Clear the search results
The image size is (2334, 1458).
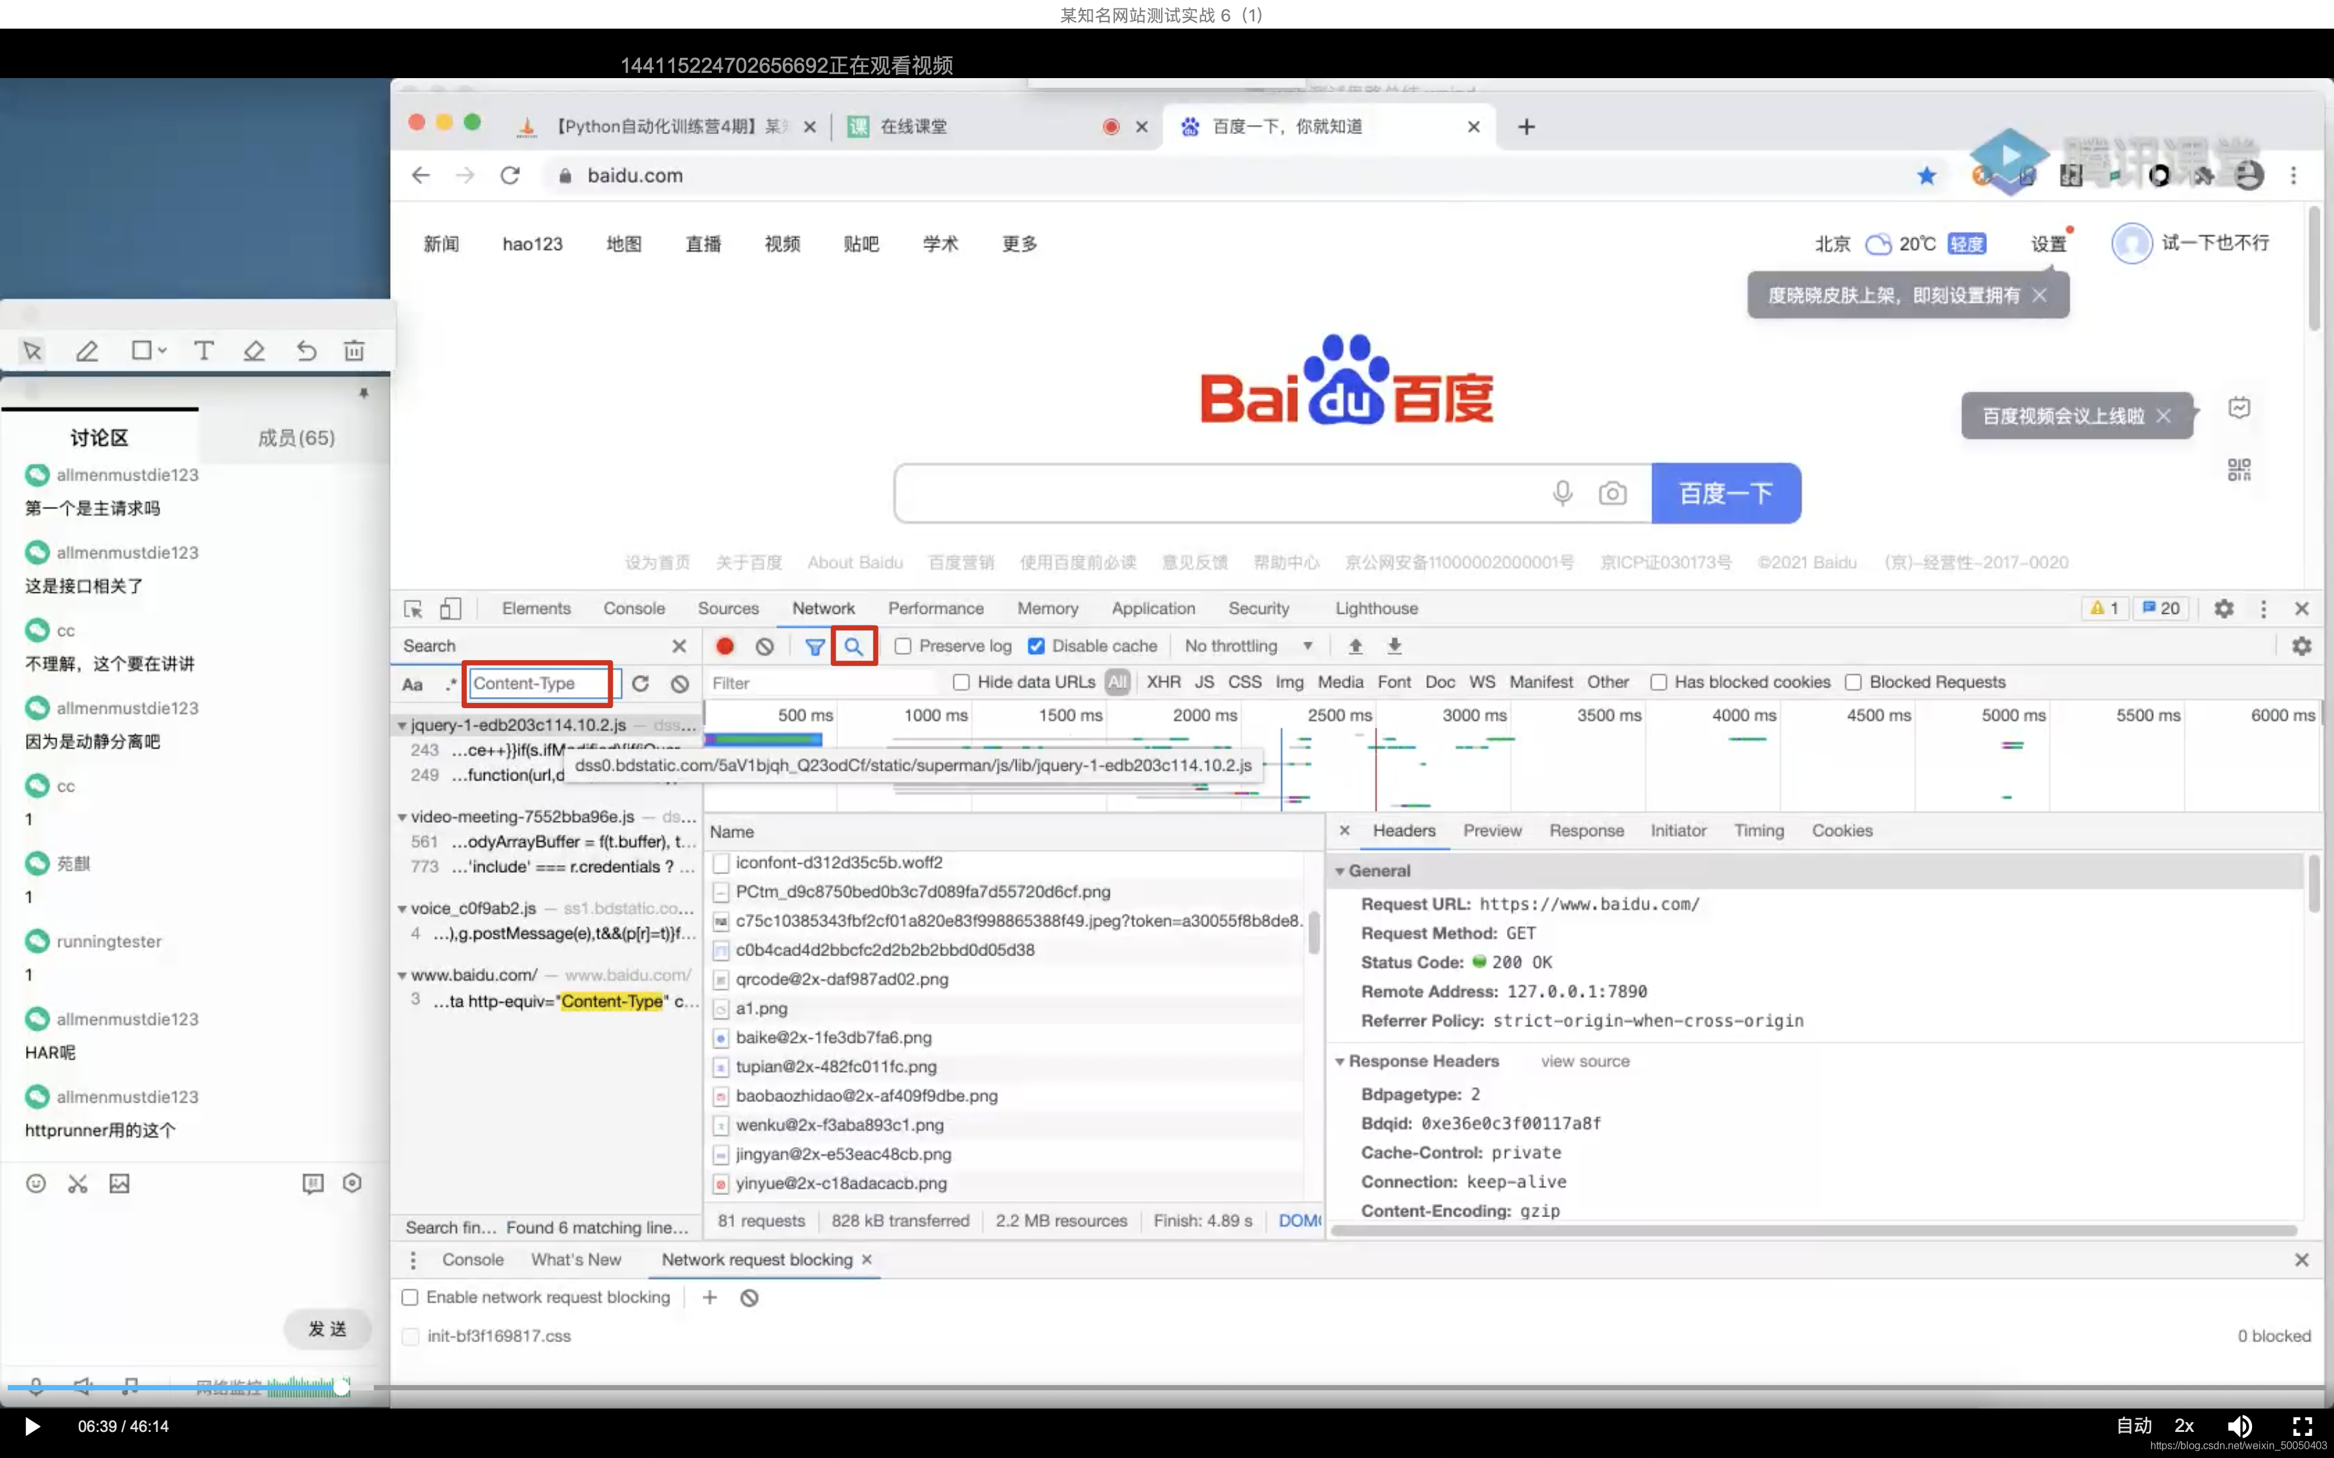tap(680, 683)
